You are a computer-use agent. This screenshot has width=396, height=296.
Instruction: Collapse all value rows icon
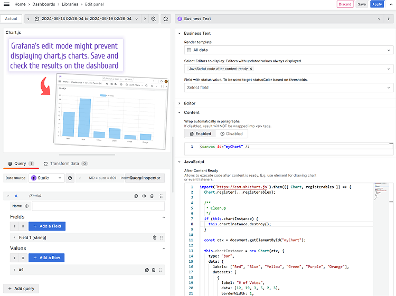[14, 257]
